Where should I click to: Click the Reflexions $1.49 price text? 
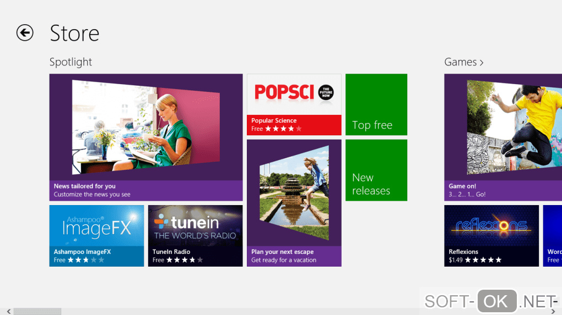pos(455,260)
